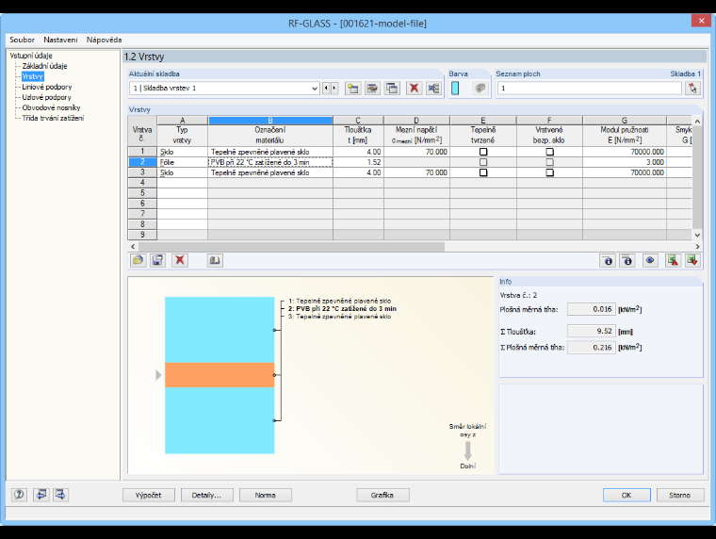Image resolution: width=716 pixels, height=539 pixels.
Task: Click the 3.000 modulus value cell
Action: click(x=625, y=162)
